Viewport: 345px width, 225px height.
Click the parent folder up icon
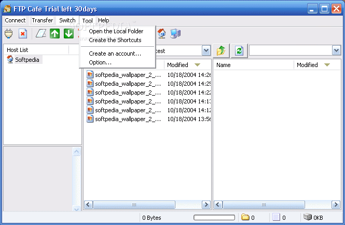(x=221, y=51)
